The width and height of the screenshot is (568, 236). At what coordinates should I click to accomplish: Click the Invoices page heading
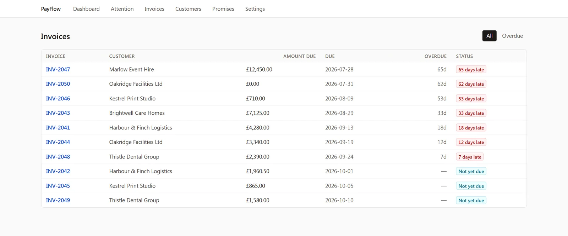(55, 36)
